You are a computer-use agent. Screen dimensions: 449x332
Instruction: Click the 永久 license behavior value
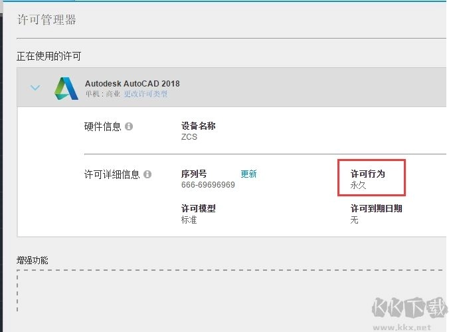click(x=359, y=185)
